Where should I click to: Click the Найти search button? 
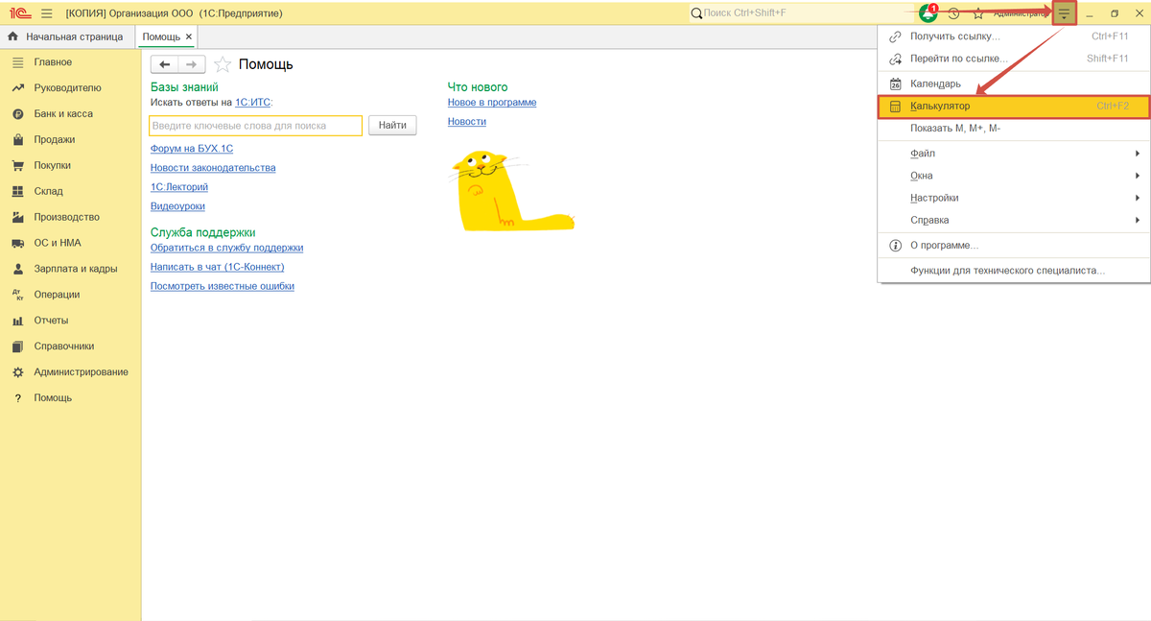[392, 125]
